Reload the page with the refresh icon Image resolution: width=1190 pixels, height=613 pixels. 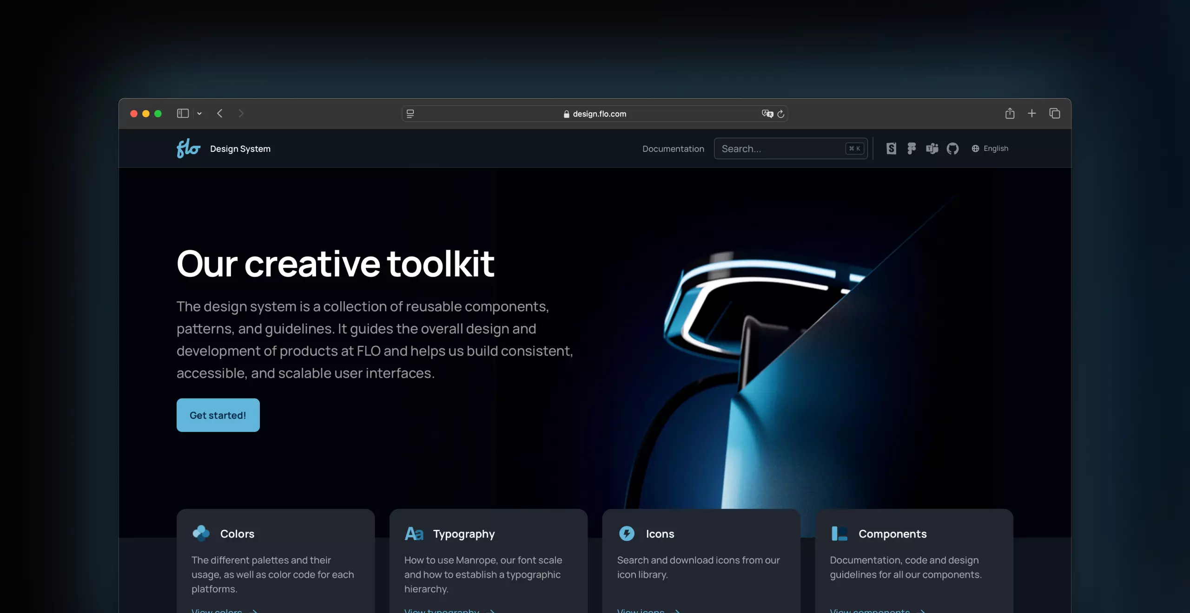tap(781, 114)
